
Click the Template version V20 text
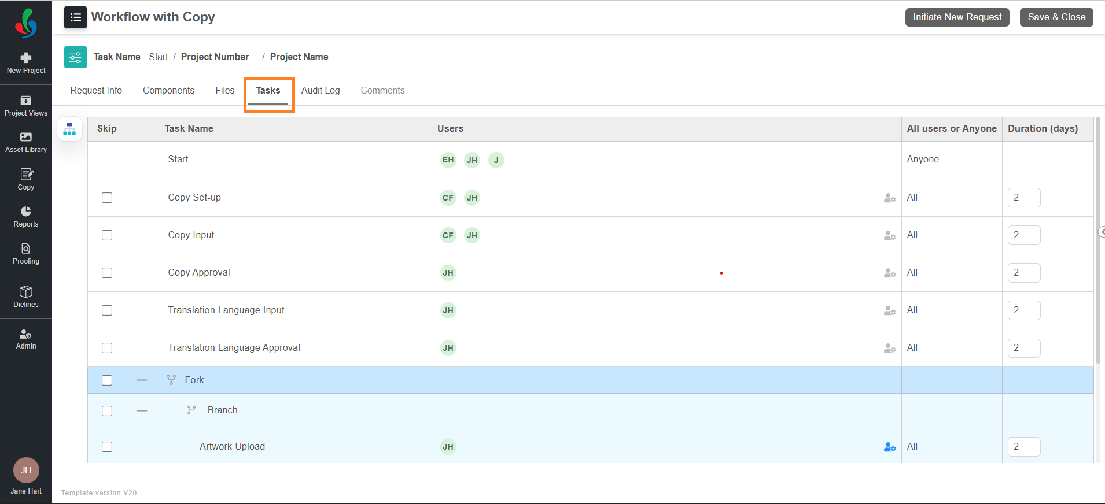[x=99, y=493]
